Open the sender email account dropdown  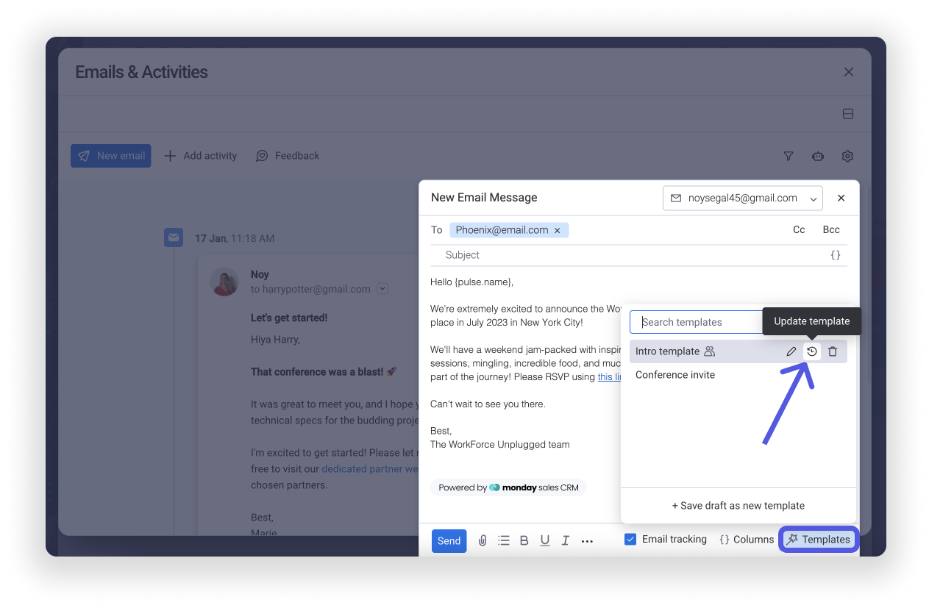click(814, 198)
